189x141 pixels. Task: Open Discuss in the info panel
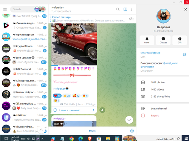[x=163, y=40]
